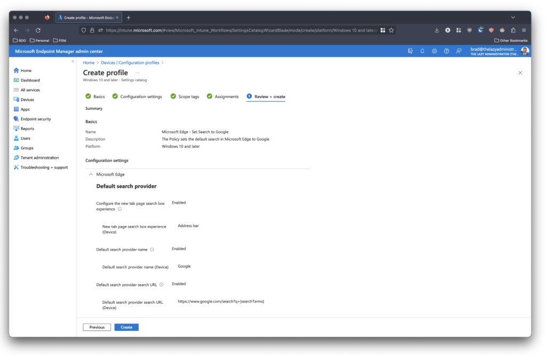This screenshot has height=355, width=546.
Task: Collapse the Microsoft Edge settings section
Action: (91, 174)
